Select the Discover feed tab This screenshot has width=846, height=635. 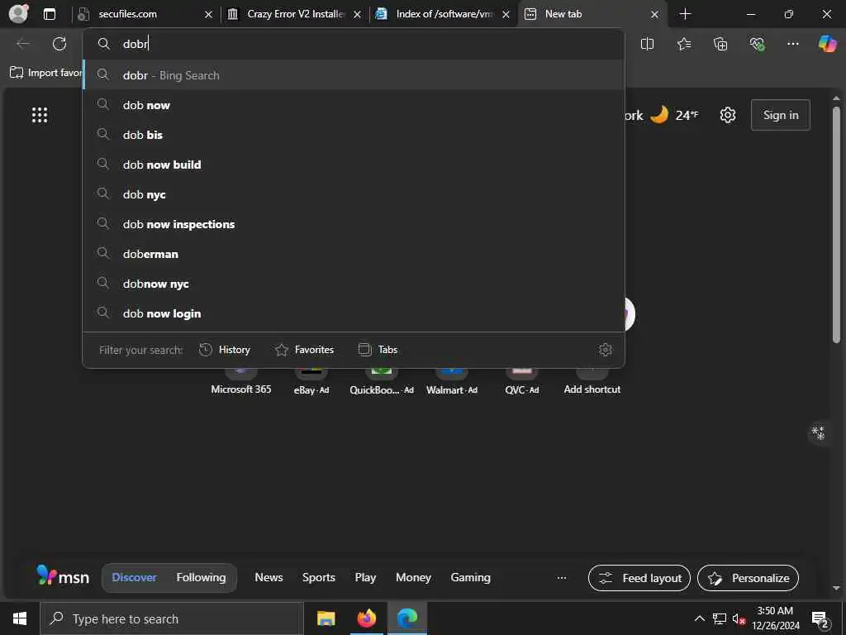tap(135, 577)
